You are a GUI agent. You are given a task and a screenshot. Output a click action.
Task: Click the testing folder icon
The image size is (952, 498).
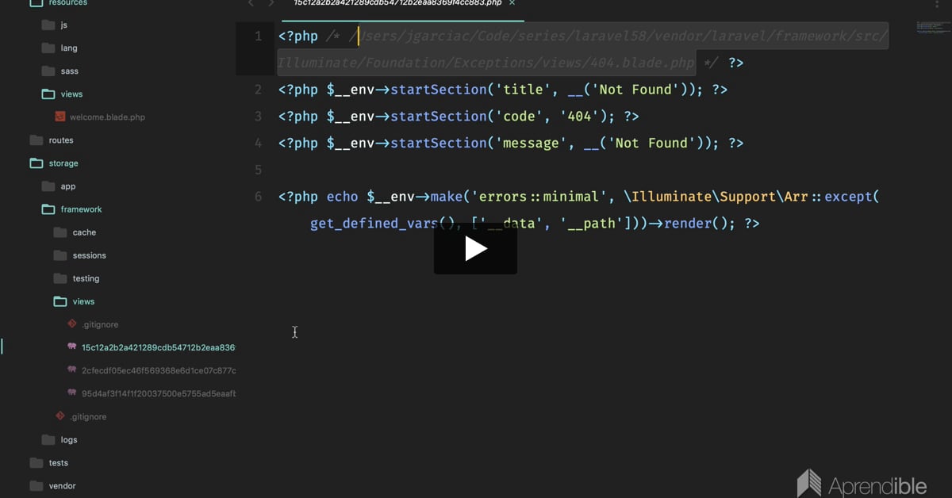tap(59, 278)
